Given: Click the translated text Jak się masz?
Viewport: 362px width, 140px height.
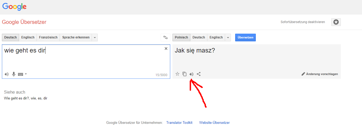Looking at the screenshot, I should coord(195,50).
